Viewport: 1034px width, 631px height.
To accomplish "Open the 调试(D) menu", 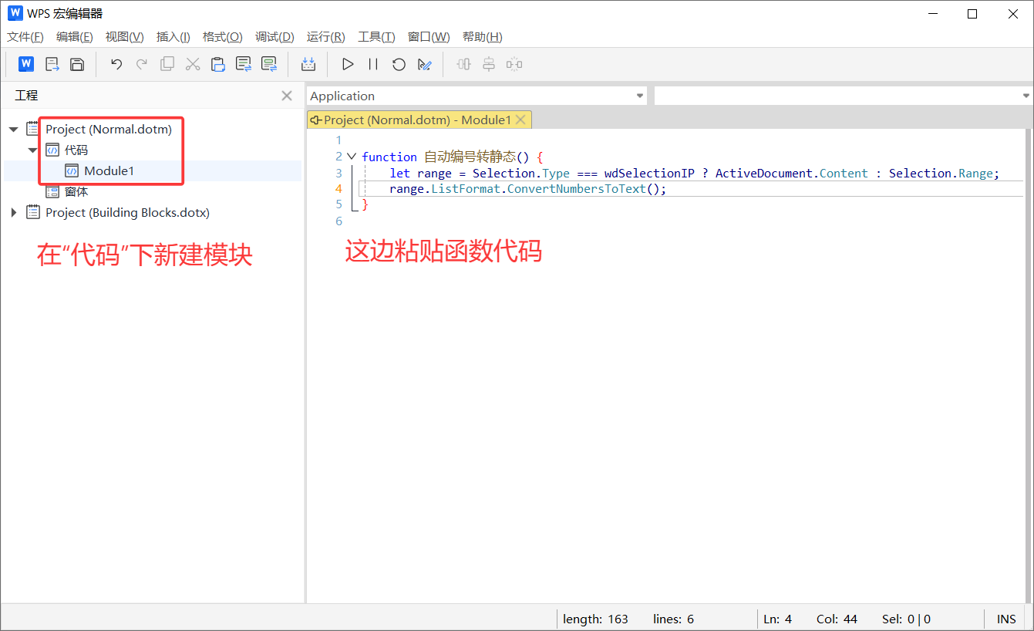I will pos(274,37).
